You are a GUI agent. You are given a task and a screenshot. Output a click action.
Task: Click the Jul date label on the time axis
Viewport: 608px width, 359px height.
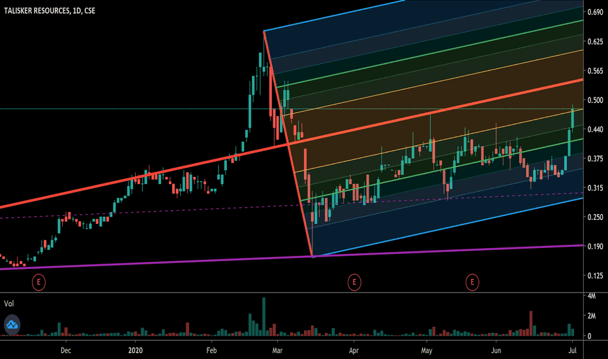click(x=572, y=351)
